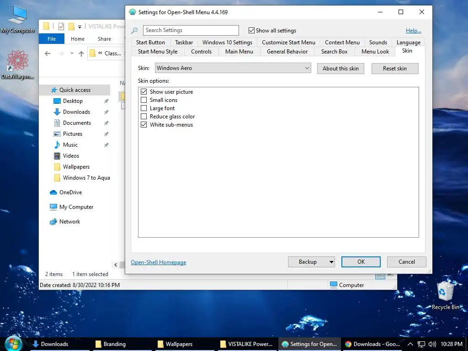Viewport: 468px width, 351px height.
Task: Toggle White sub-menus checkbox
Action: click(x=144, y=125)
